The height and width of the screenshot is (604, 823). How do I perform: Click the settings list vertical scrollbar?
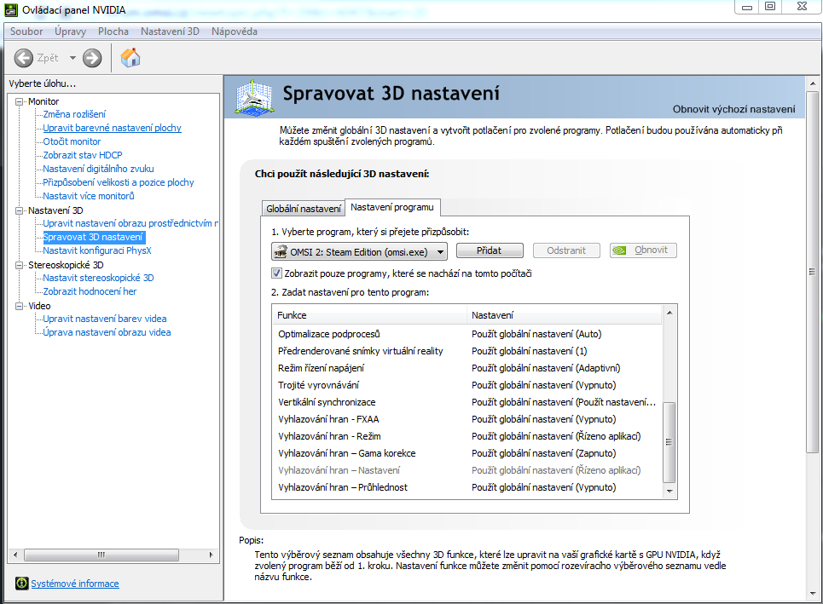669,441
